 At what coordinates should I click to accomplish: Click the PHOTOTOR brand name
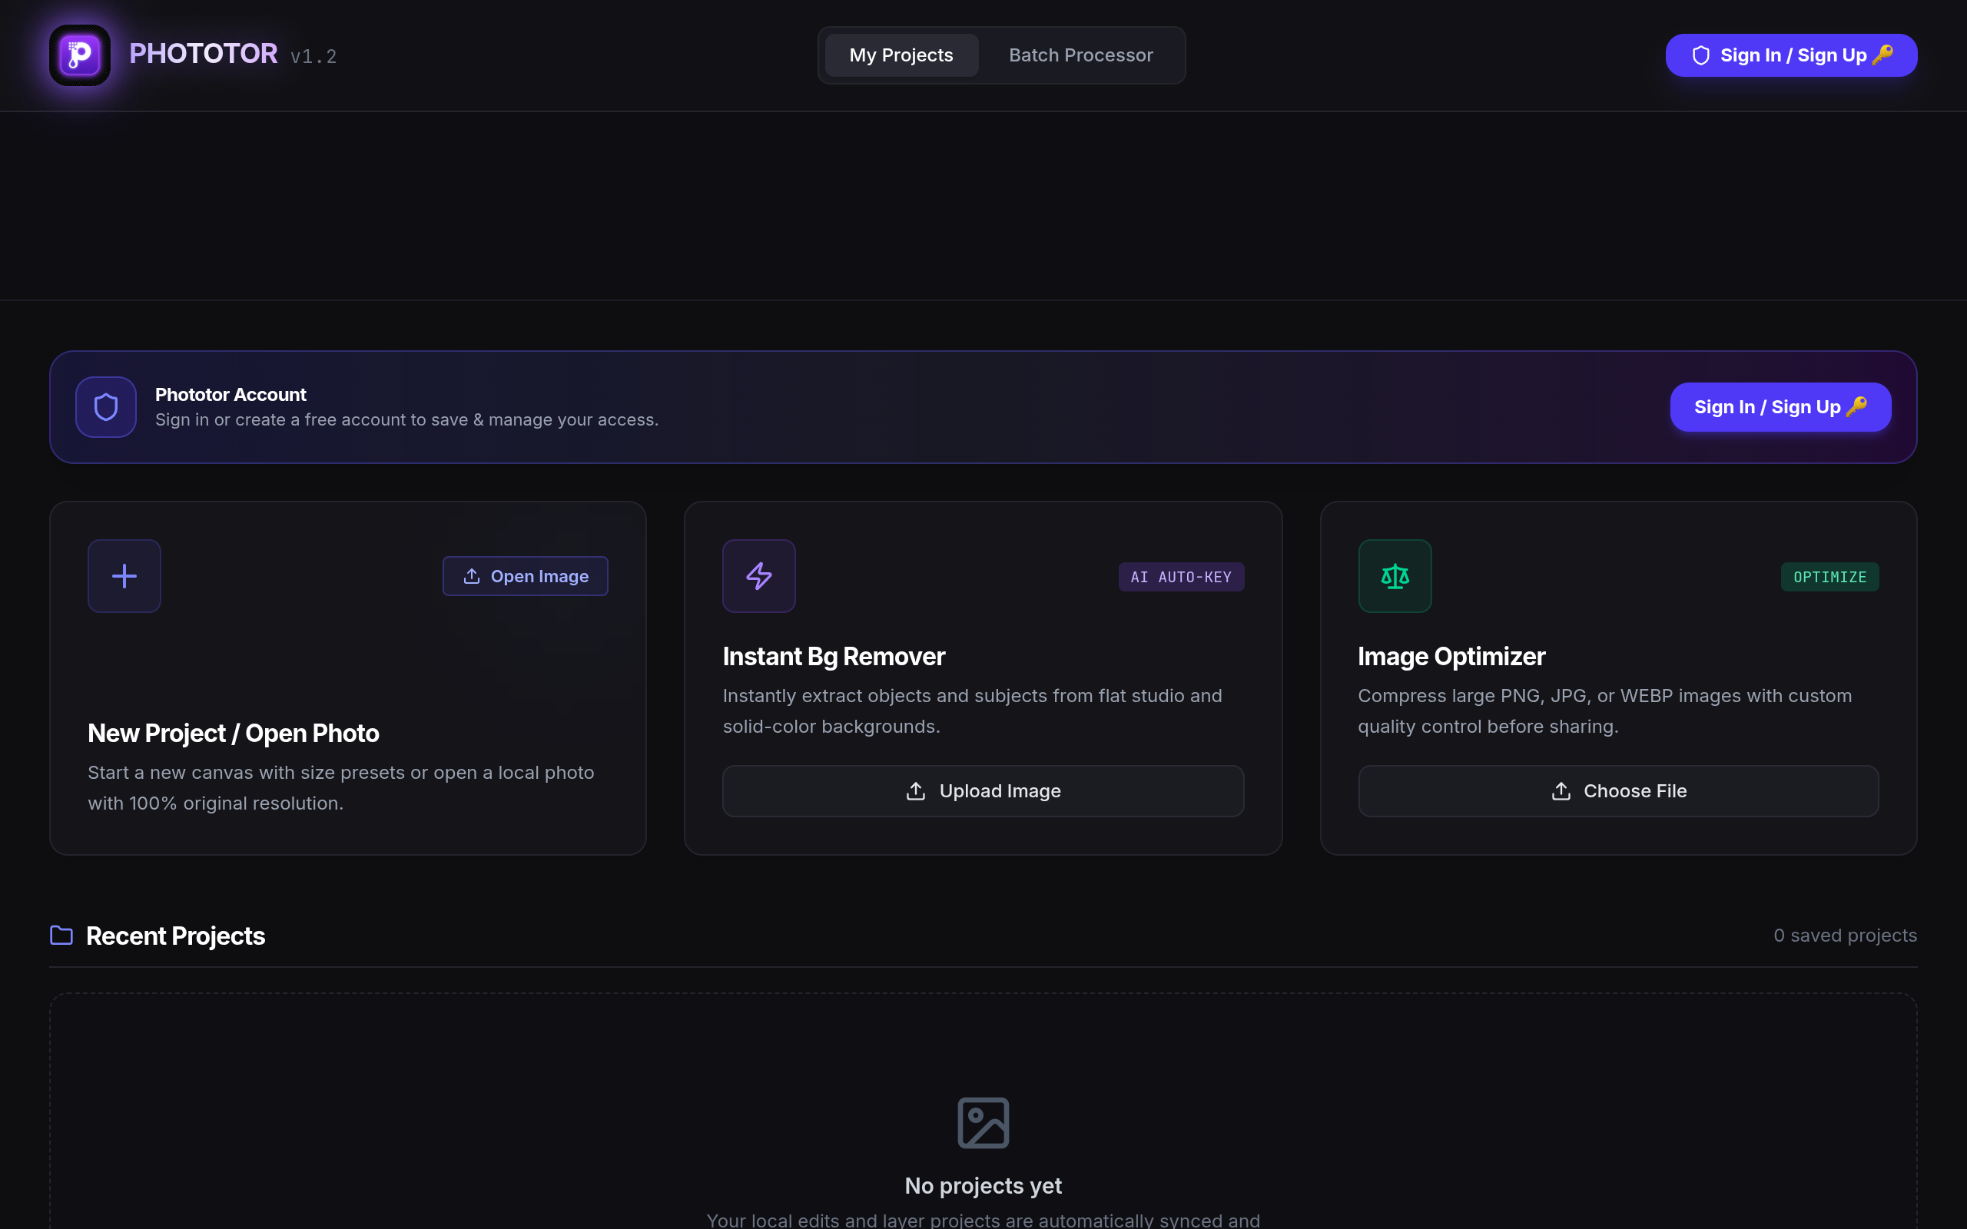[x=203, y=55]
